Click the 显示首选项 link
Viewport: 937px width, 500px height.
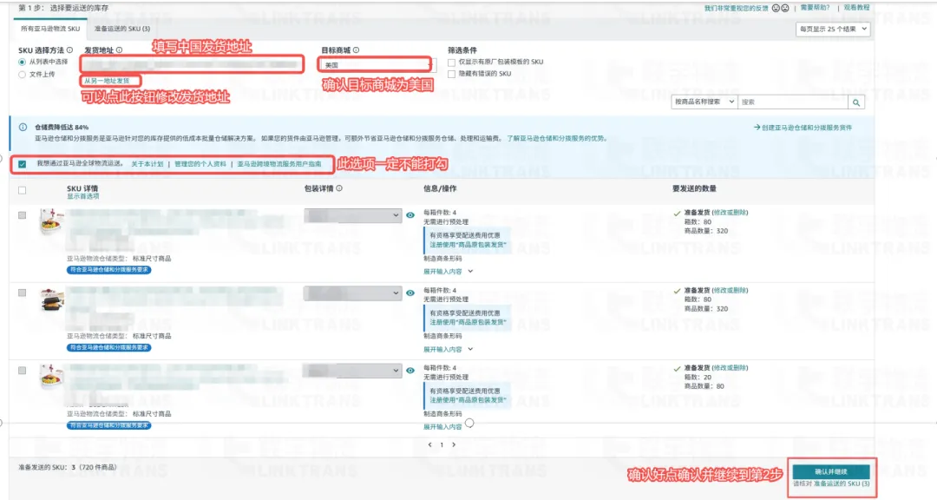[x=83, y=196]
